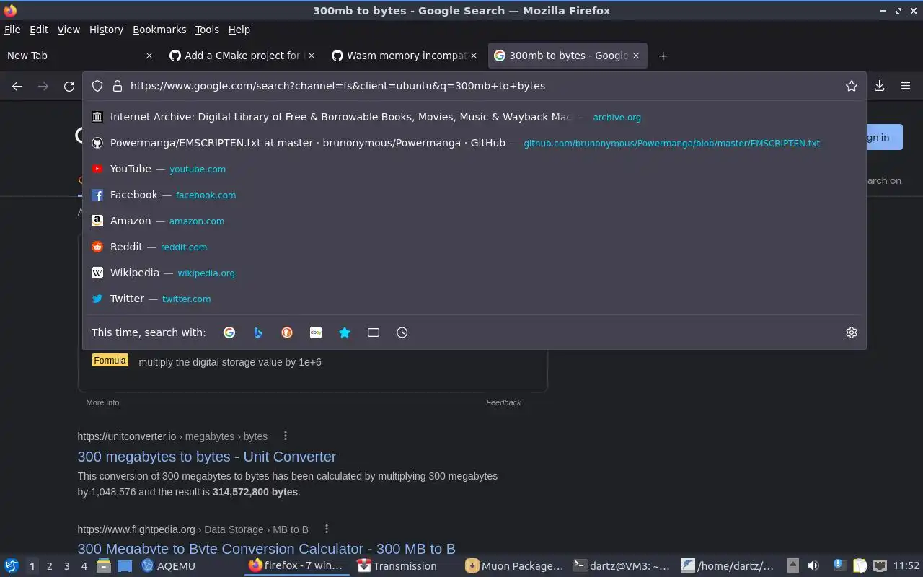
Task: Open Muon Package Manager from taskbar
Action: click(514, 566)
